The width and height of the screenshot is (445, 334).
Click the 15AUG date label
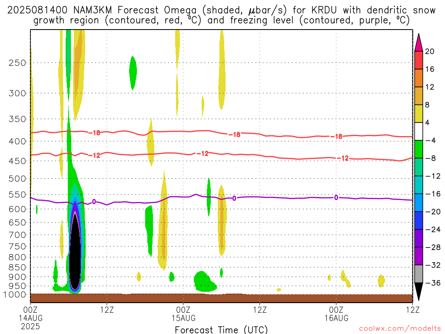(x=183, y=318)
